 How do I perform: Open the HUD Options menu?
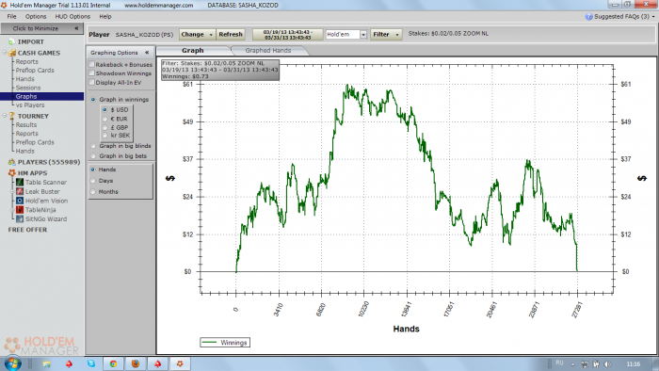pos(72,16)
